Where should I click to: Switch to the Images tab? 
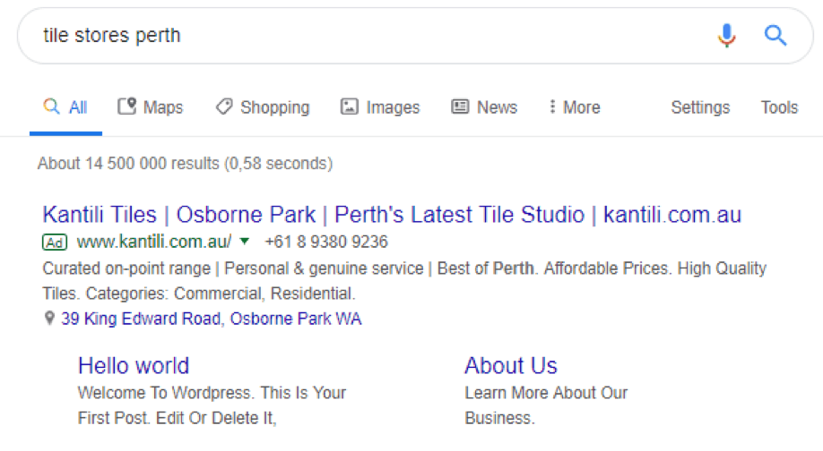tap(380, 107)
